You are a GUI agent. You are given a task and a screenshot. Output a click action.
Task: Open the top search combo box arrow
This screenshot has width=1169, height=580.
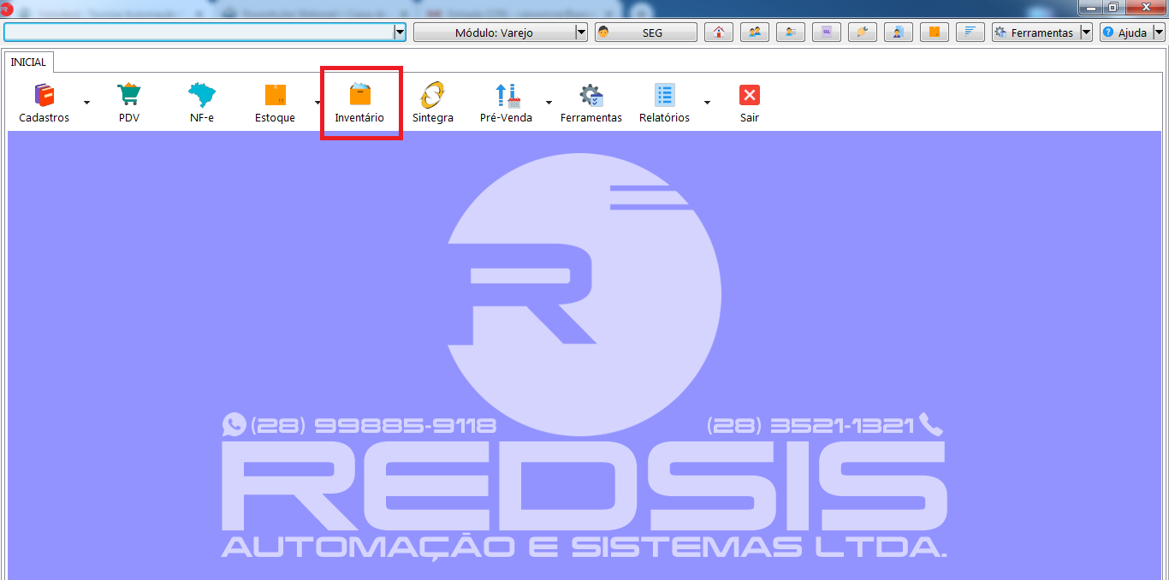[399, 33]
